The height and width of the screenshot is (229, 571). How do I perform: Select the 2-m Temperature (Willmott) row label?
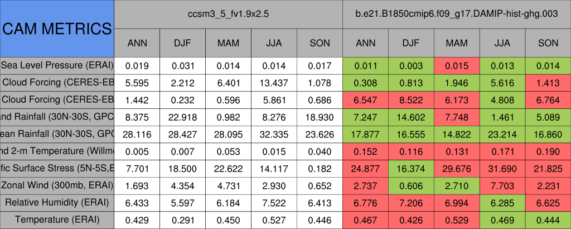click(57, 151)
